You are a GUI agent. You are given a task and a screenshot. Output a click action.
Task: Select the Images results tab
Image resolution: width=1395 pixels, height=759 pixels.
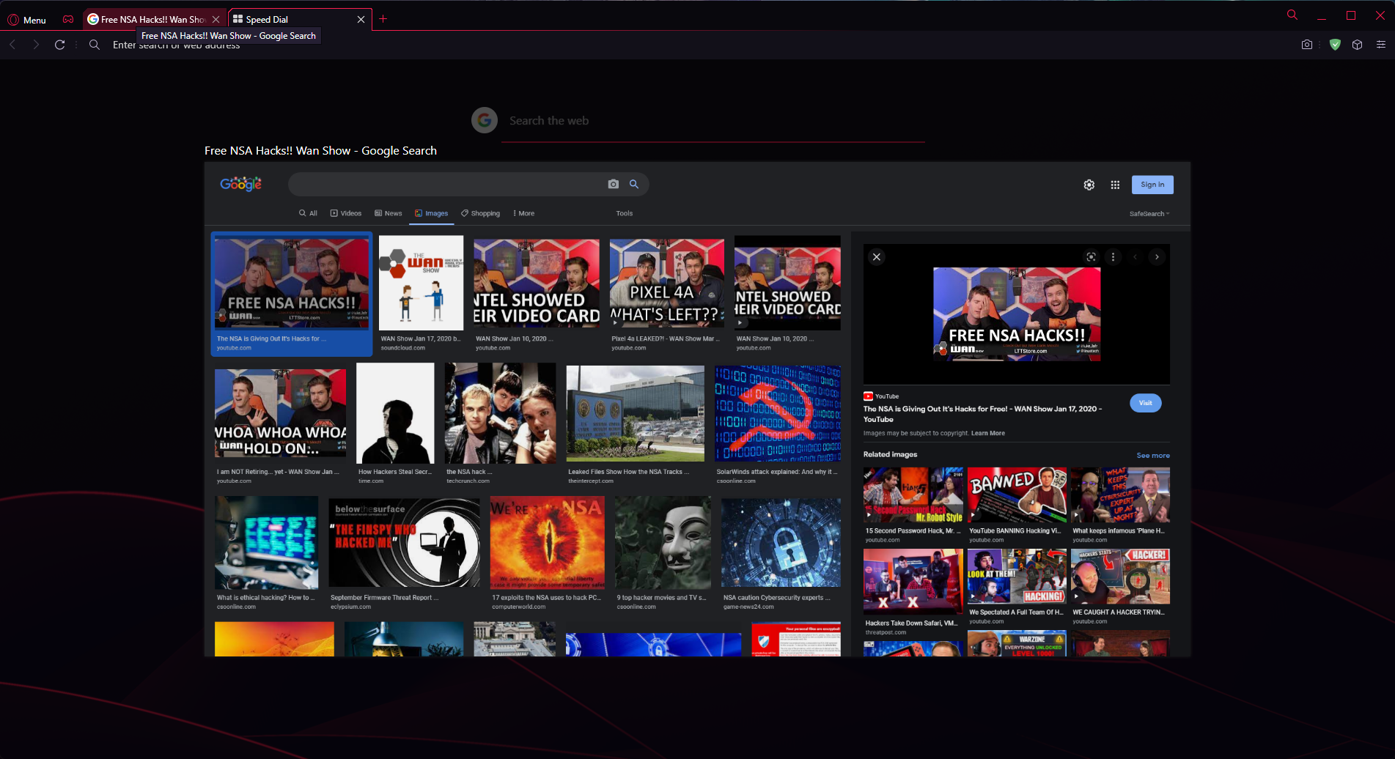click(x=432, y=213)
